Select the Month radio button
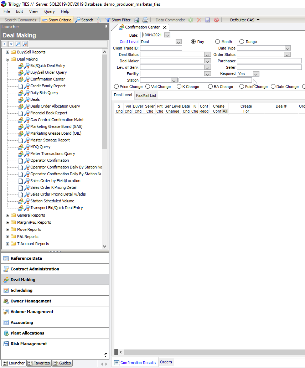The width and height of the screenshot is (305, 368). point(217,42)
